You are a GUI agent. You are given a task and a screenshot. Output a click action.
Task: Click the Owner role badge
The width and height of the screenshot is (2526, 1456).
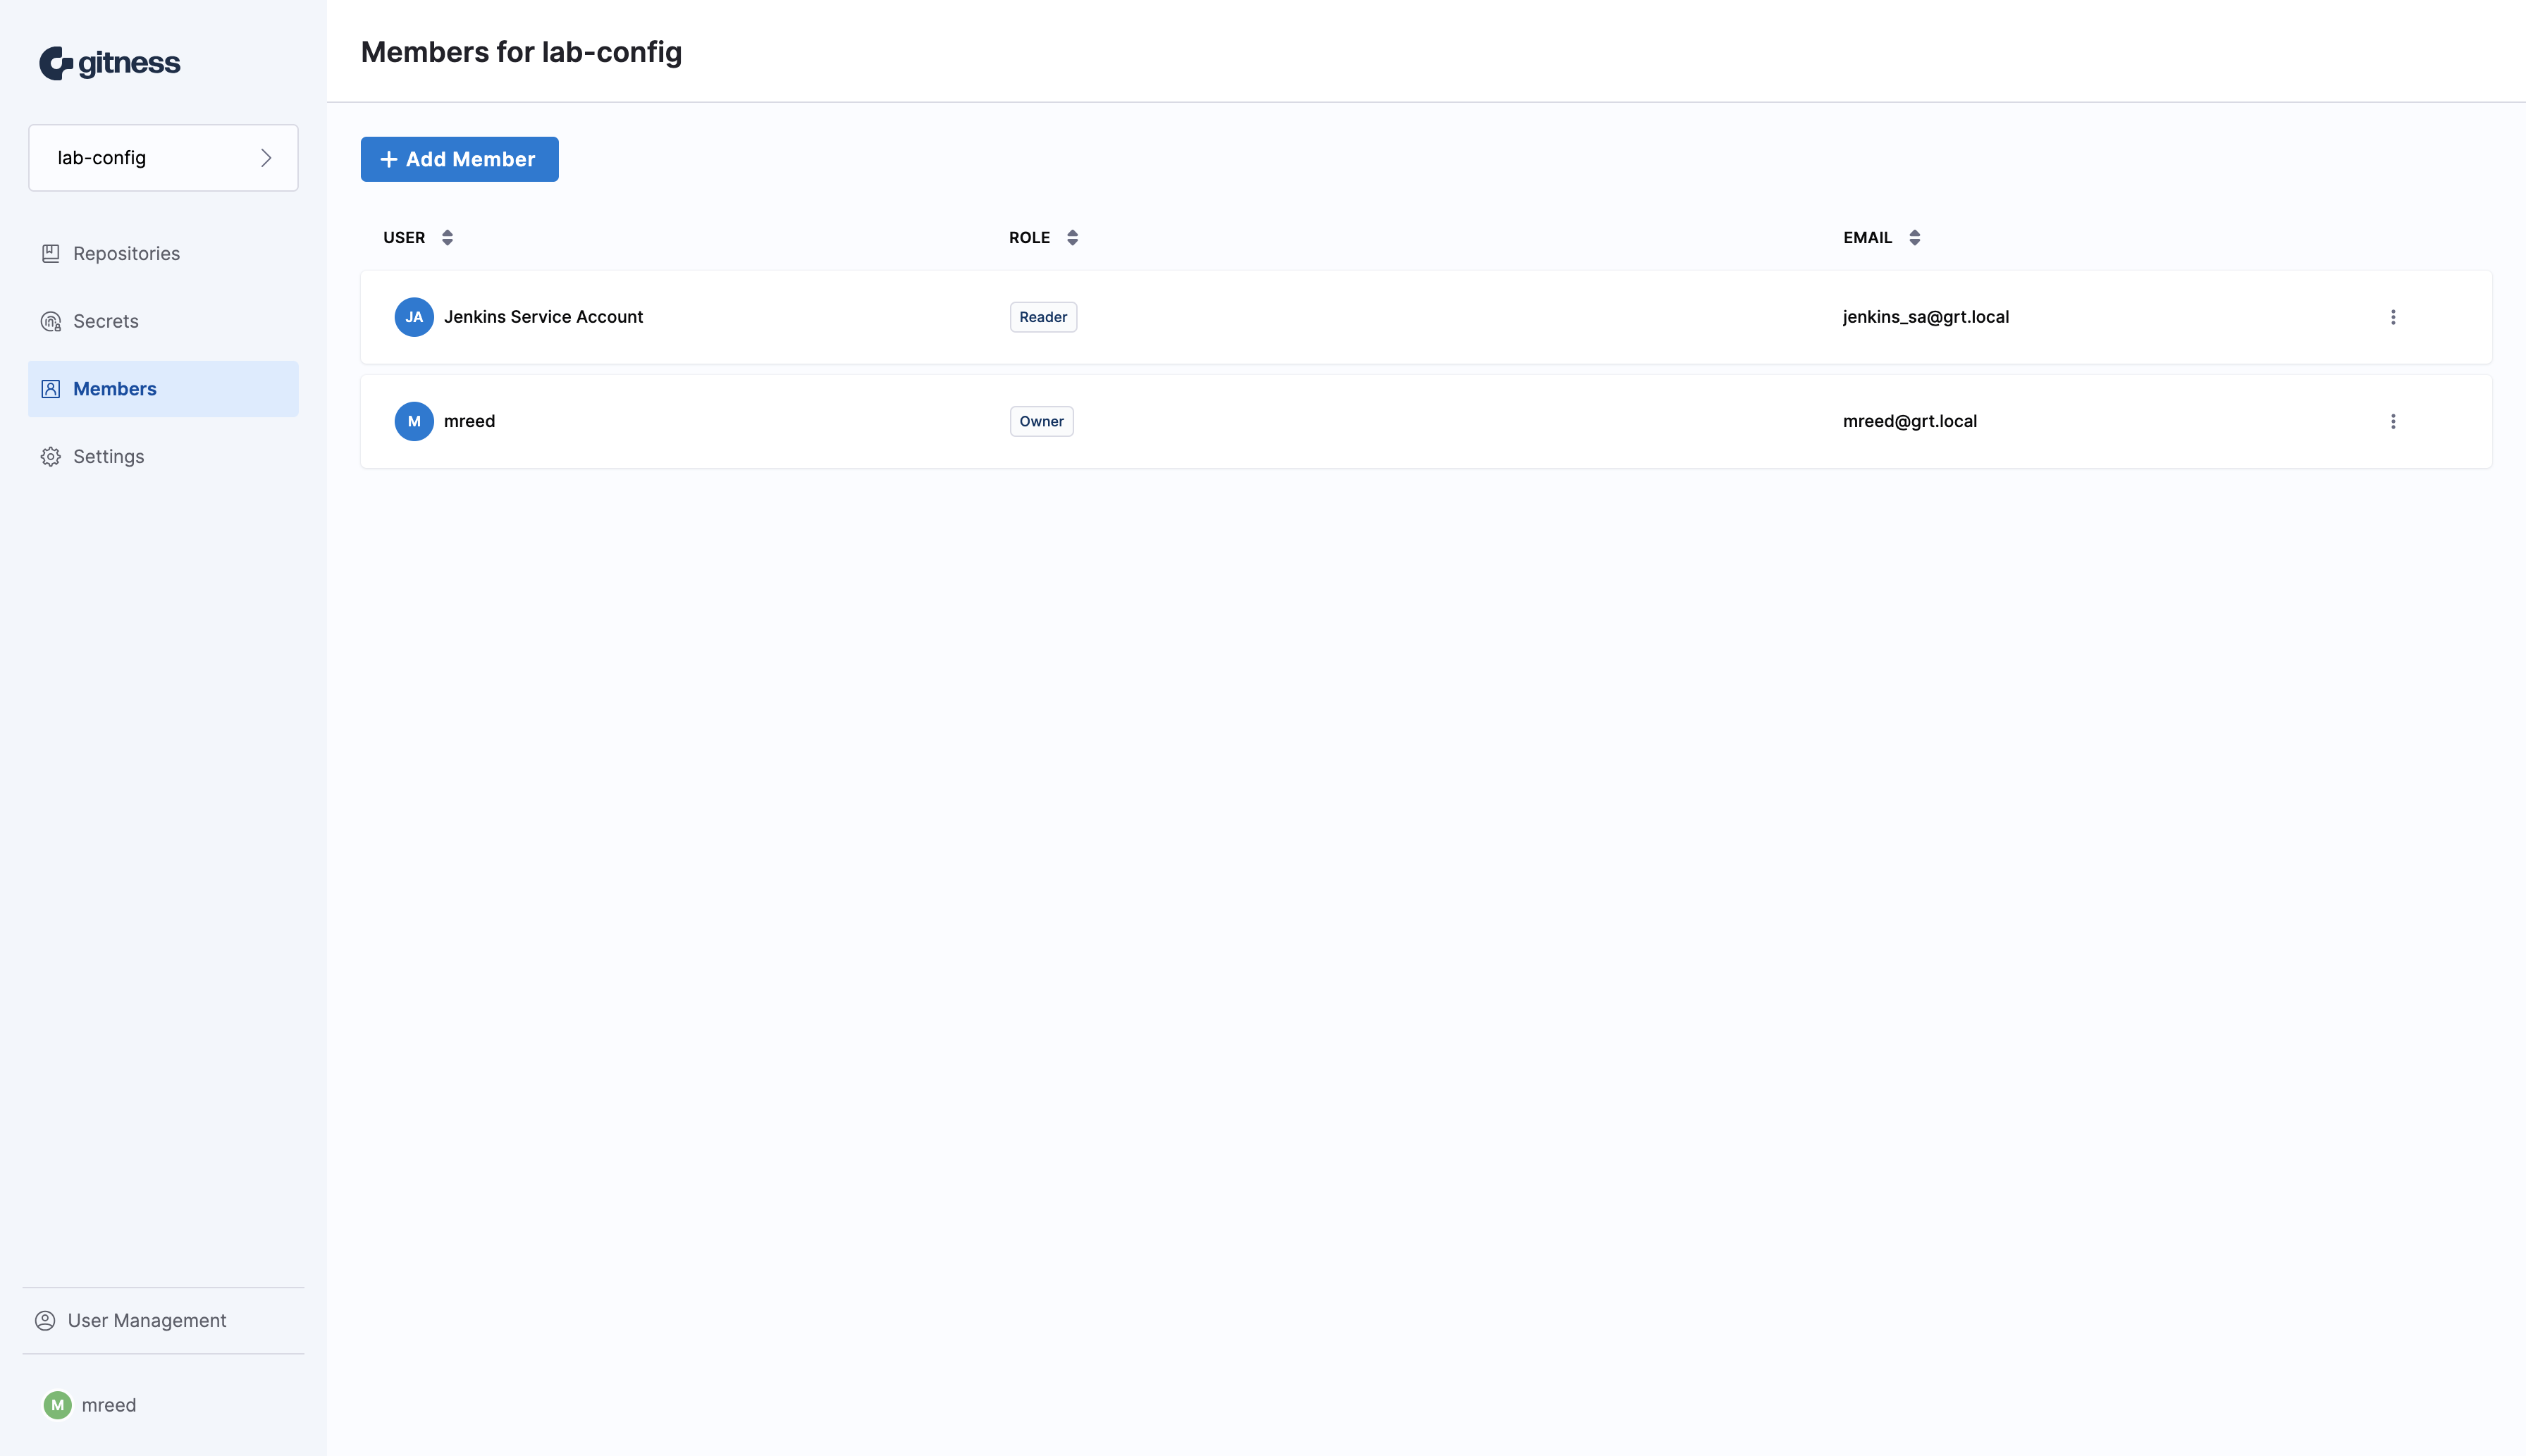pyautogui.click(x=1041, y=421)
